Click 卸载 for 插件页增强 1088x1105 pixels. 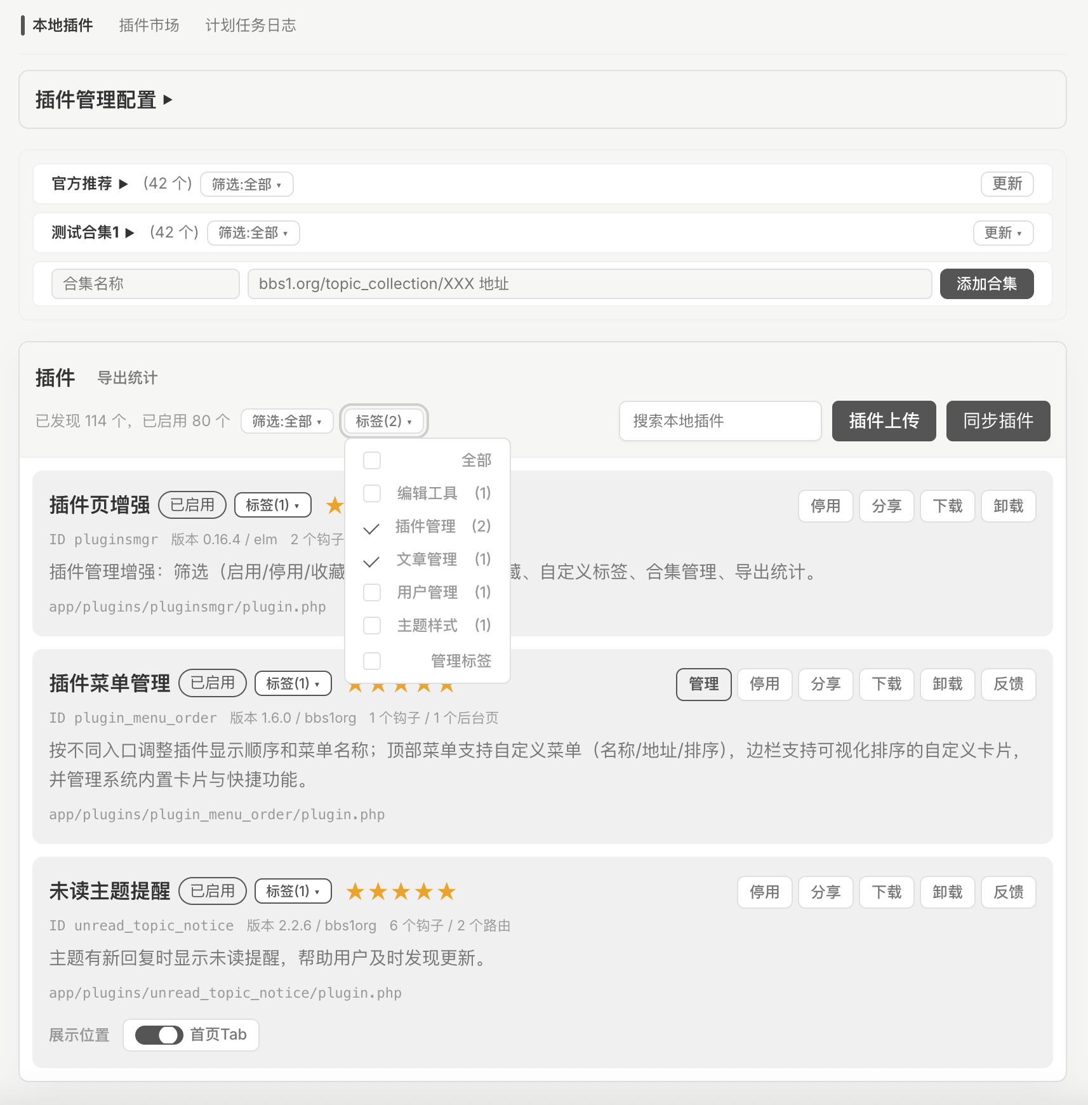click(x=1009, y=506)
